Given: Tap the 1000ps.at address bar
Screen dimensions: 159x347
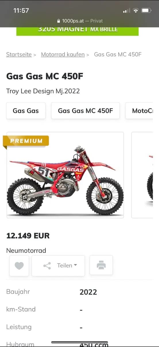Looking at the screenshot, I should click(80, 21).
